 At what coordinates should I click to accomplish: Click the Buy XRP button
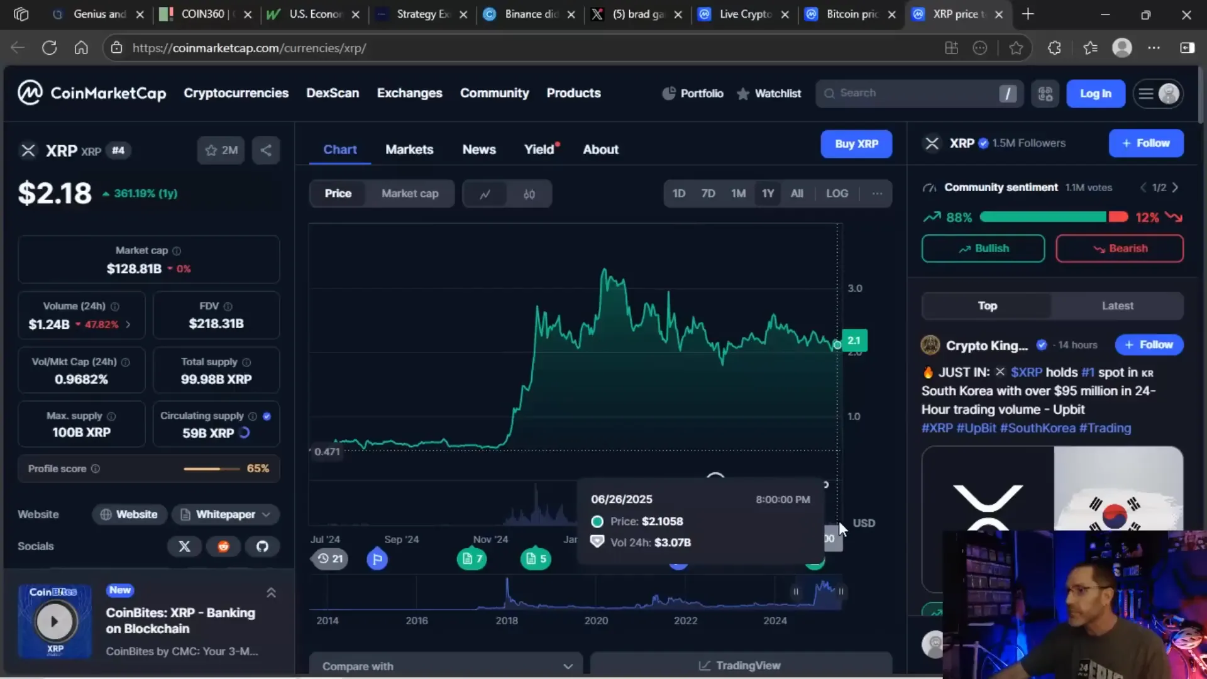856,144
